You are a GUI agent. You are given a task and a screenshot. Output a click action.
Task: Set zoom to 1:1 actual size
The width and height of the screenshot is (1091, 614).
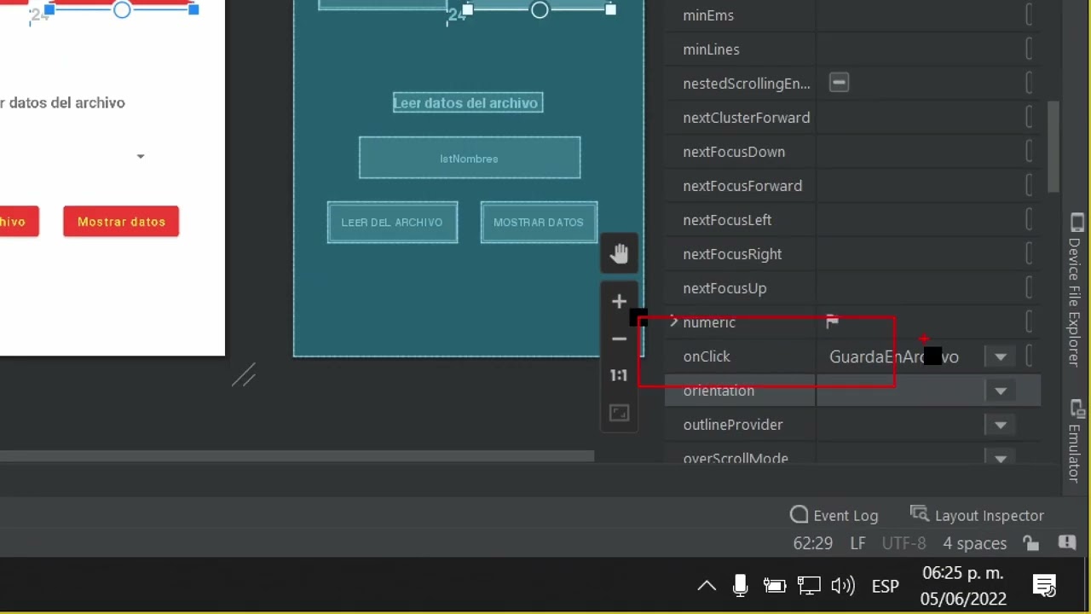619,375
